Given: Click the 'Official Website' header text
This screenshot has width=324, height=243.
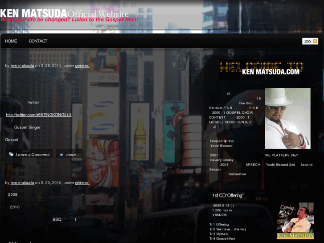Looking at the screenshot, I should point(98,14).
